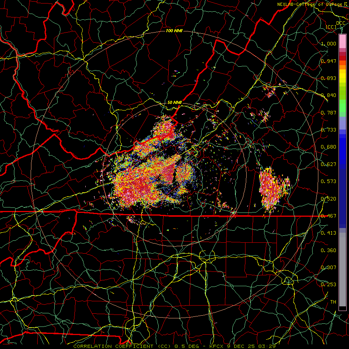Click the 0.627 value on the color scale
The image size is (349, 349).
point(328,164)
